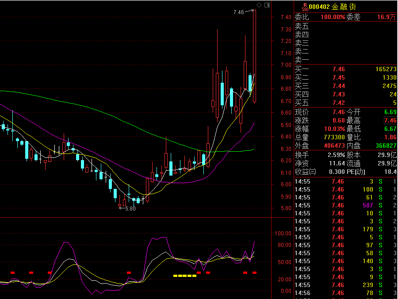Select the 买一 bid row at 7.46
The height and width of the screenshot is (299, 398).
tap(345, 69)
